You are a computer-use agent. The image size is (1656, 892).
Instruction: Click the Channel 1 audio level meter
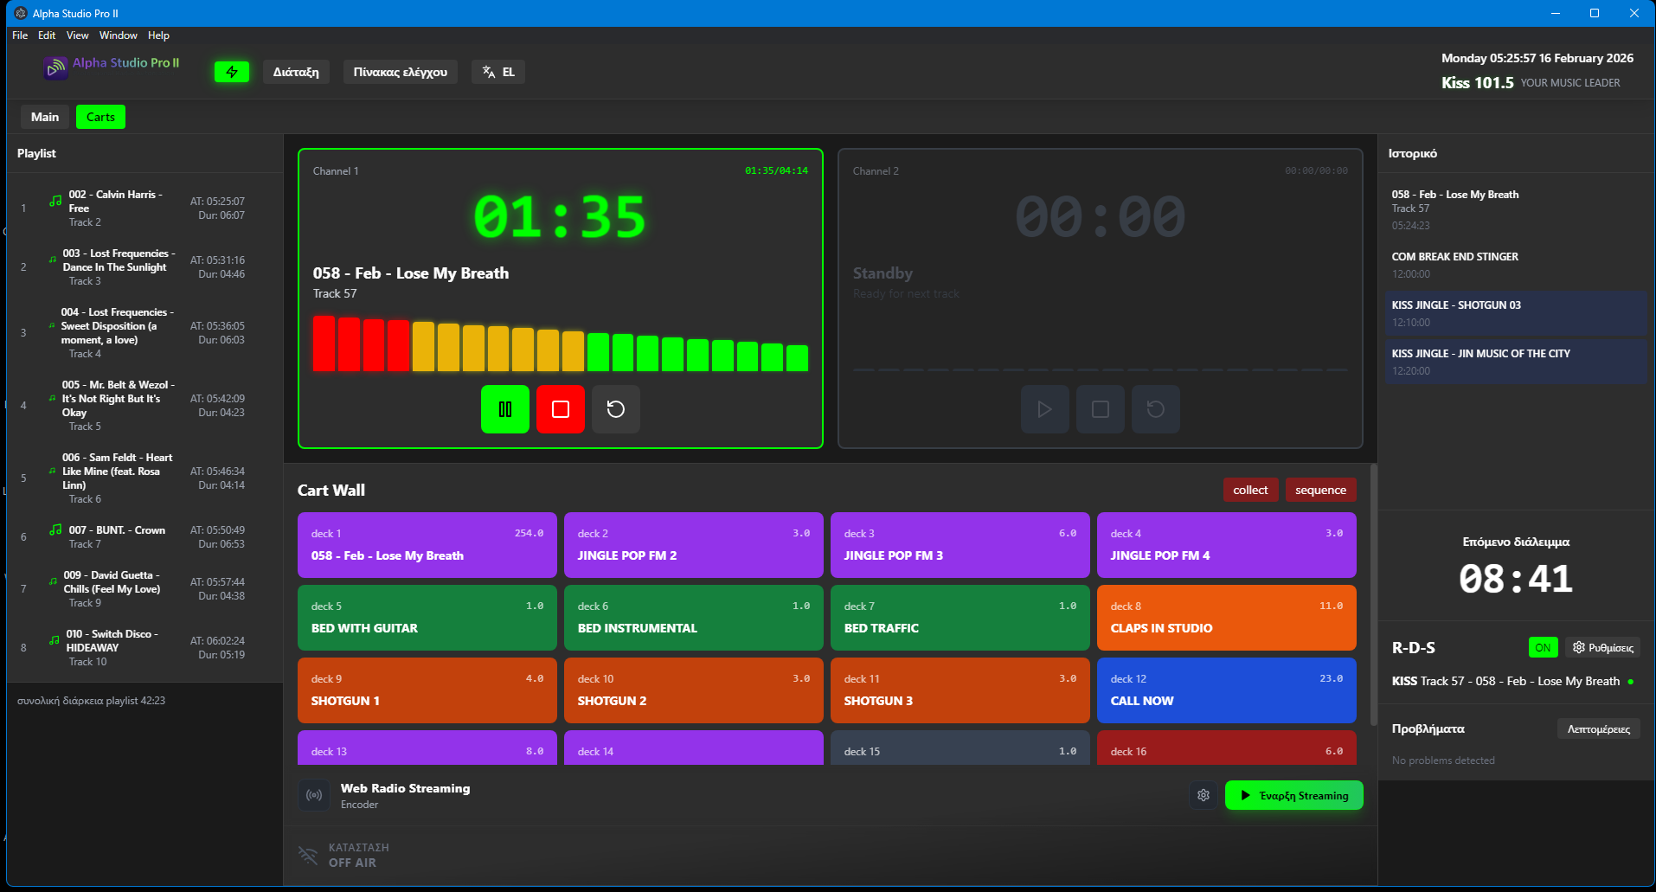pos(560,344)
